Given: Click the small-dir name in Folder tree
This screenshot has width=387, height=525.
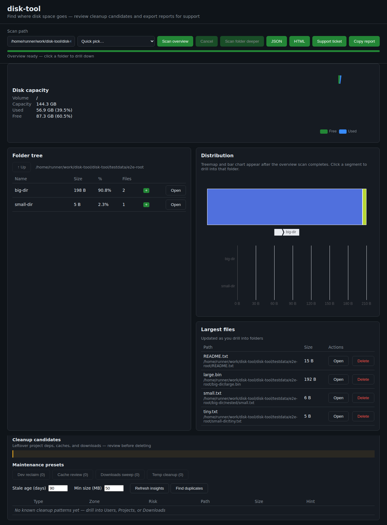Looking at the screenshot, I should click(24, 204).
